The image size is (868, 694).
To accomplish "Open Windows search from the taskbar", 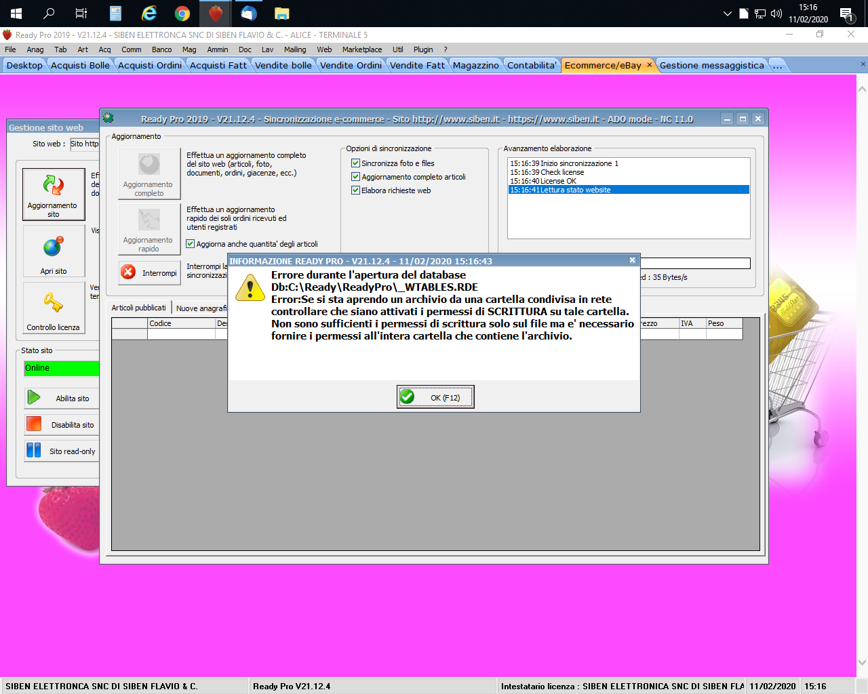I will coord(49,14).
